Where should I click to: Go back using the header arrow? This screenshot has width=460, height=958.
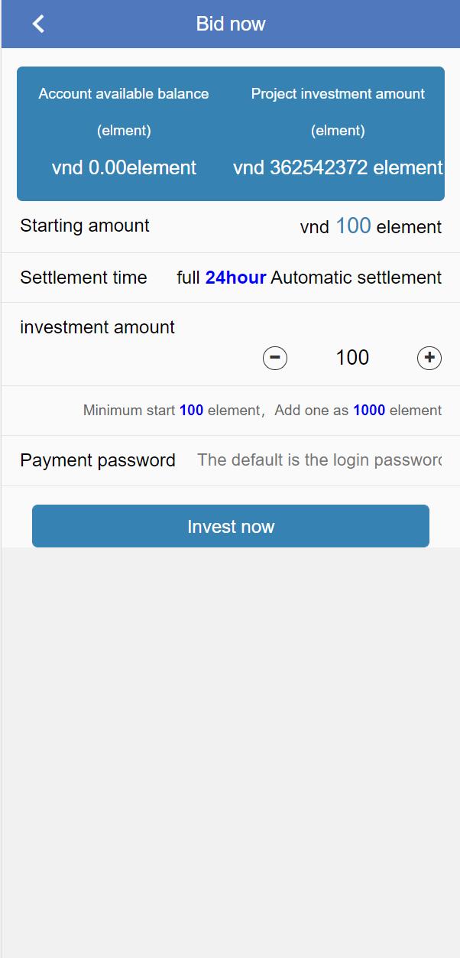pyautogui.click(x=38, y=24)
